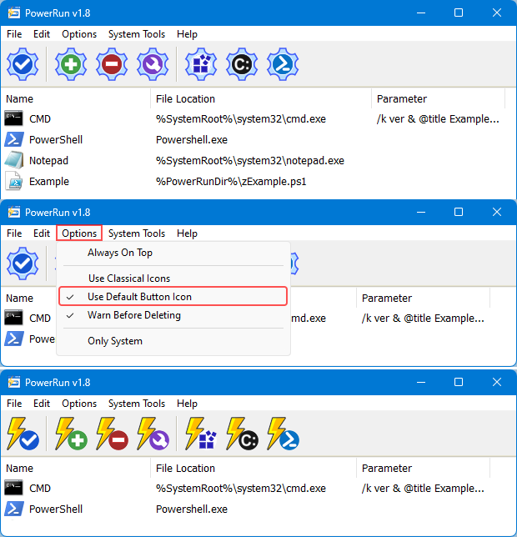This screenshot has width=517, height=537.
Task: Open the System Tools menu in the top window
Action: 137,34
